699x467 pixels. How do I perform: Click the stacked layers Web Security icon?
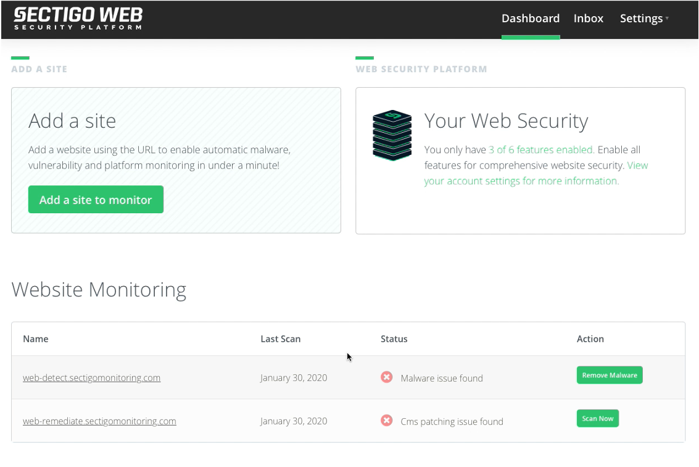point(392,136)
